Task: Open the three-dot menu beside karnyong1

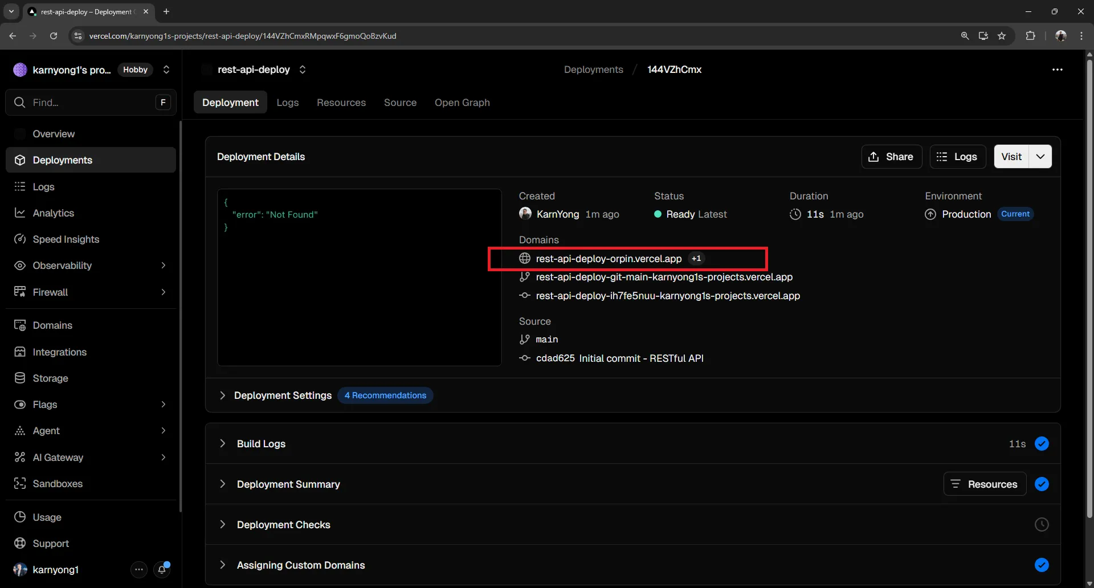Action: pos(139,569)
